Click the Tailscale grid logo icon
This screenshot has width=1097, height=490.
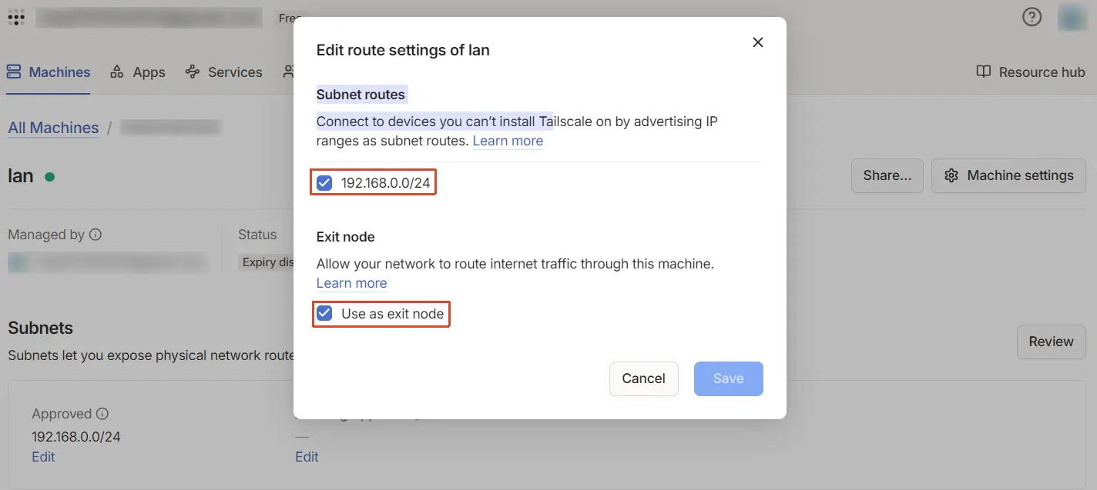click(16, 17)
